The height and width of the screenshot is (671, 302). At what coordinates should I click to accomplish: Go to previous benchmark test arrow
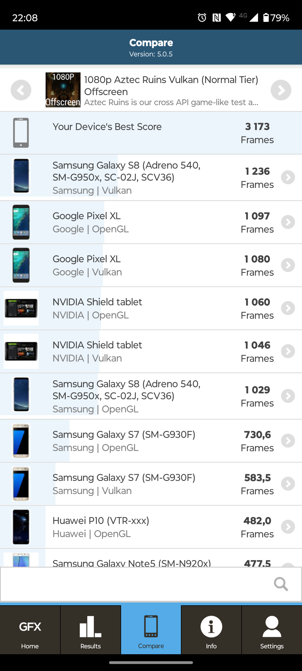point(21,90)
